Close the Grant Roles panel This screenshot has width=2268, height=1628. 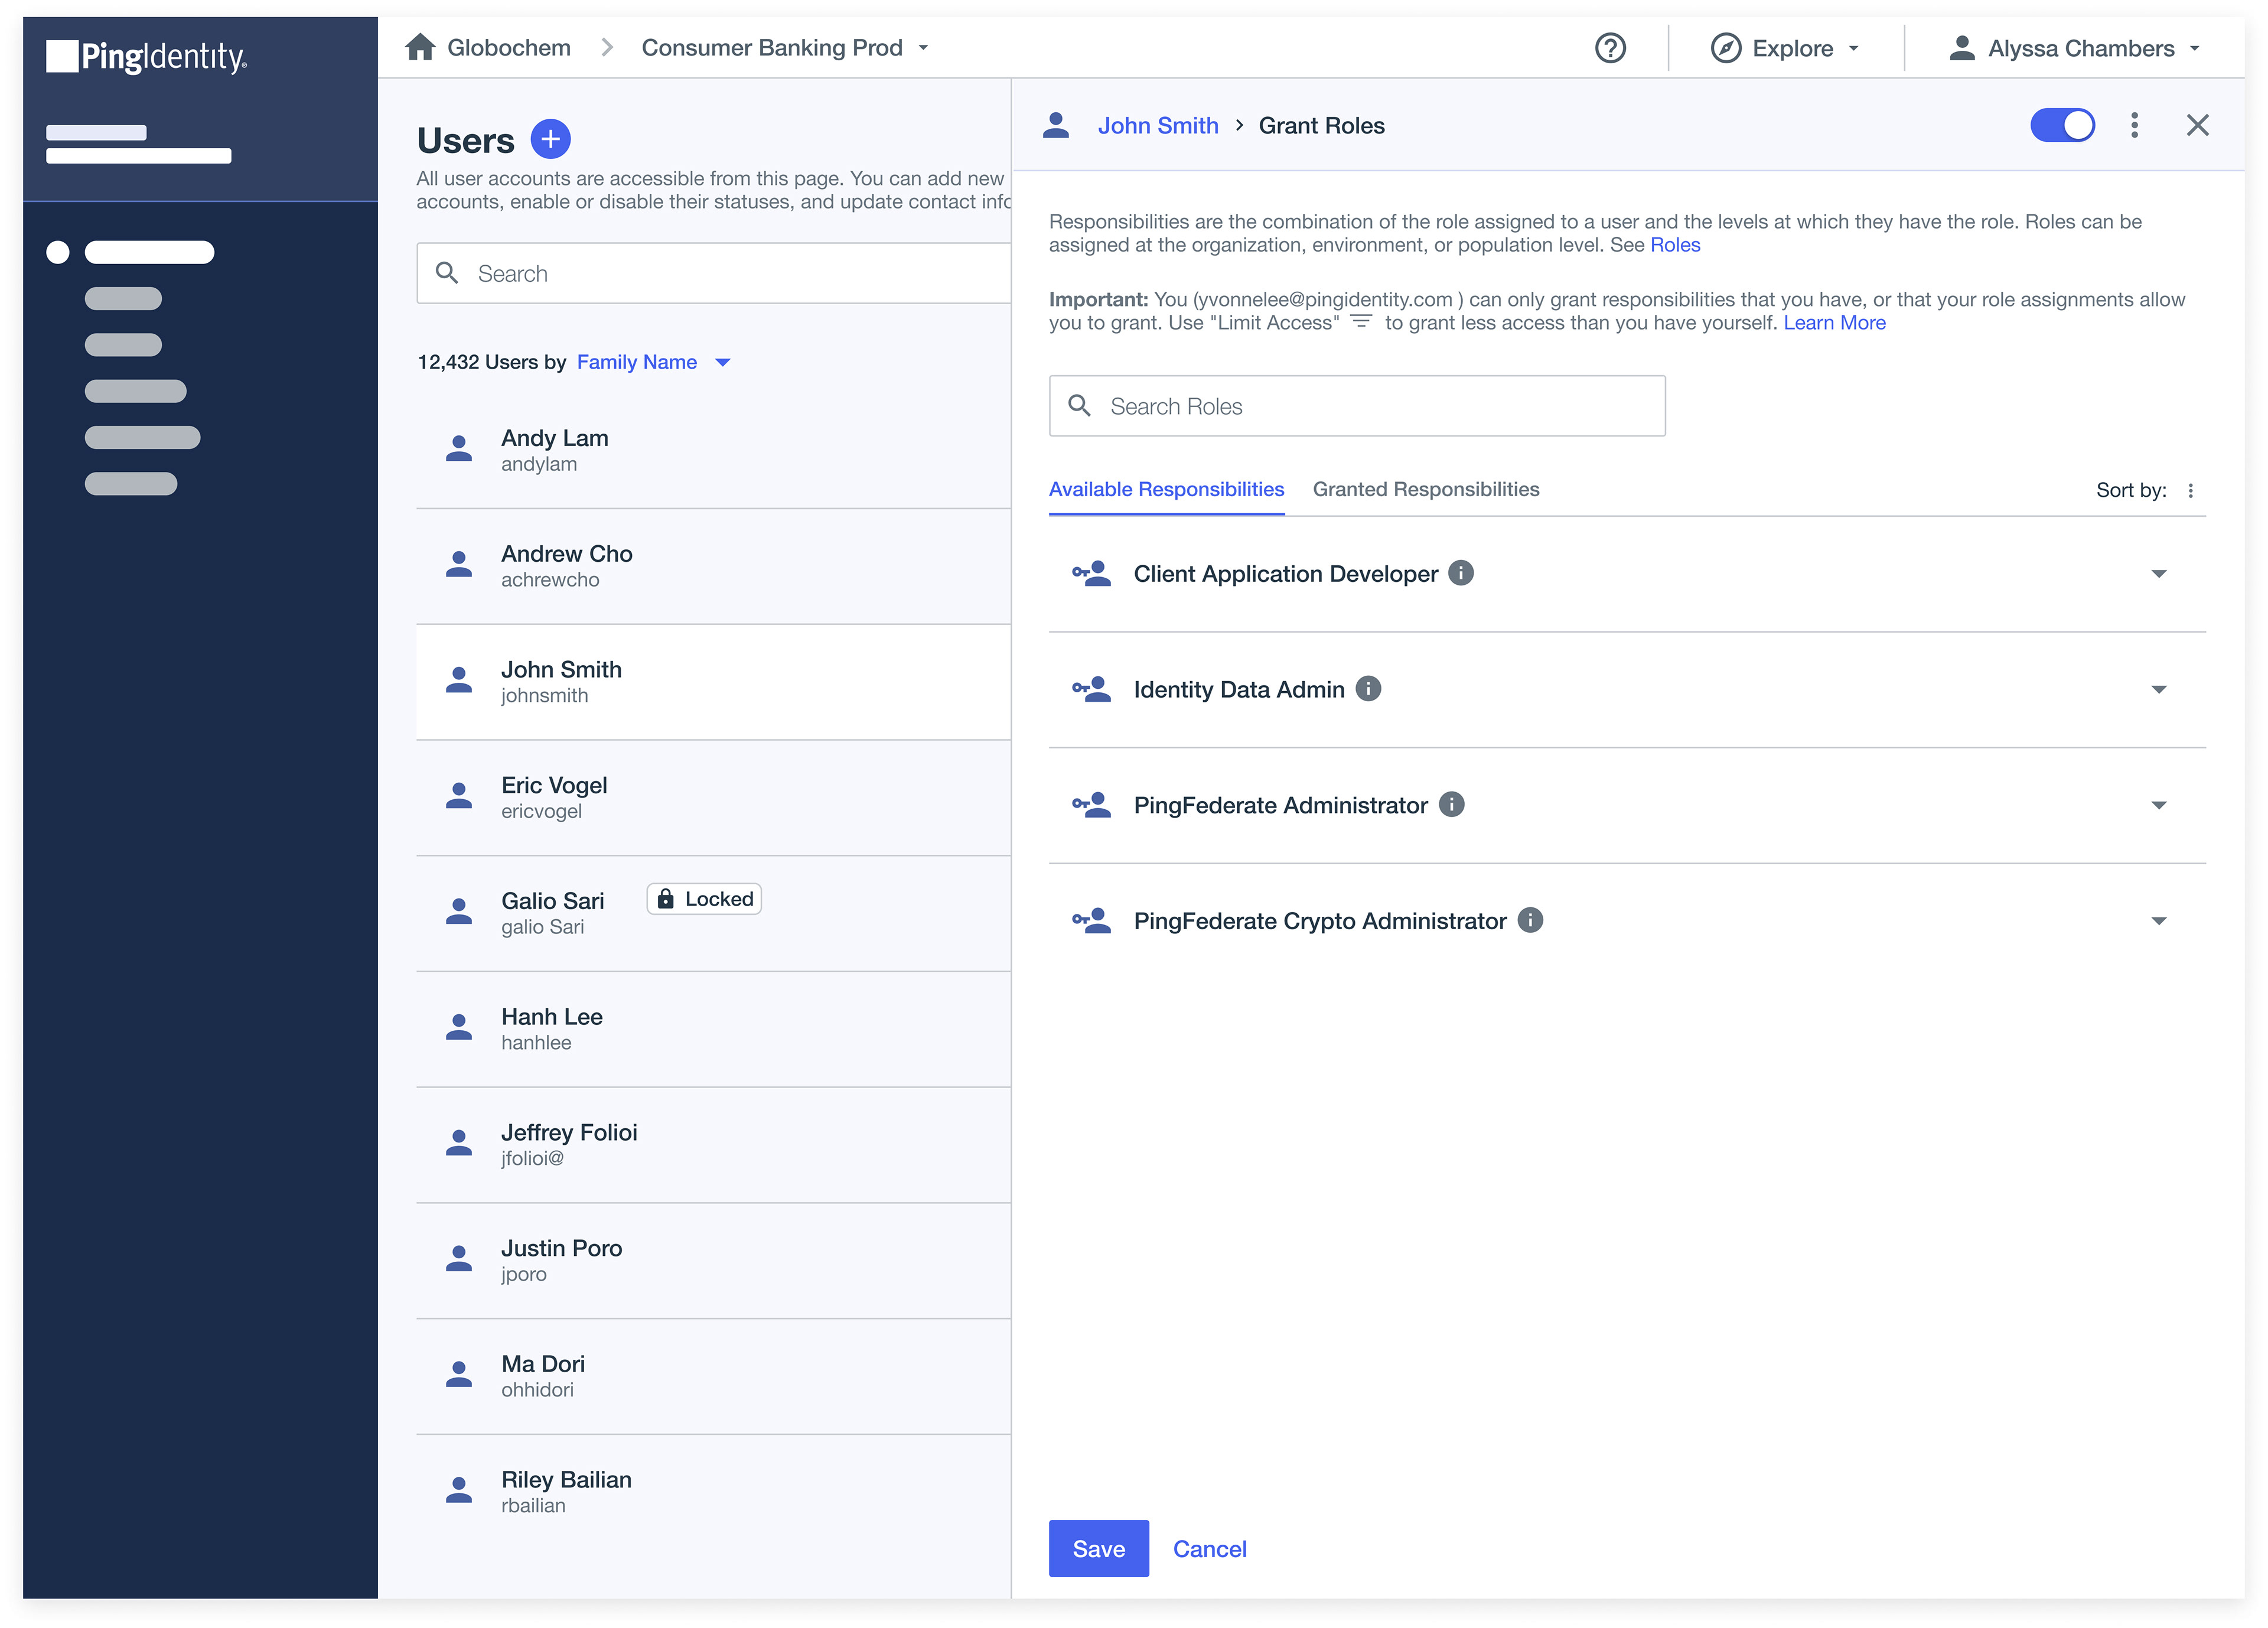point(2197,125)
